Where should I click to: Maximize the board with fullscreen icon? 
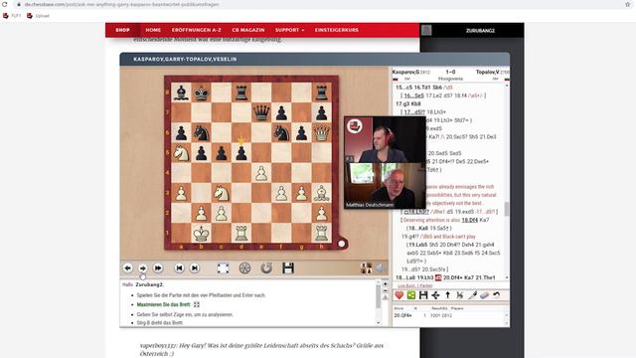click(223, 268)
